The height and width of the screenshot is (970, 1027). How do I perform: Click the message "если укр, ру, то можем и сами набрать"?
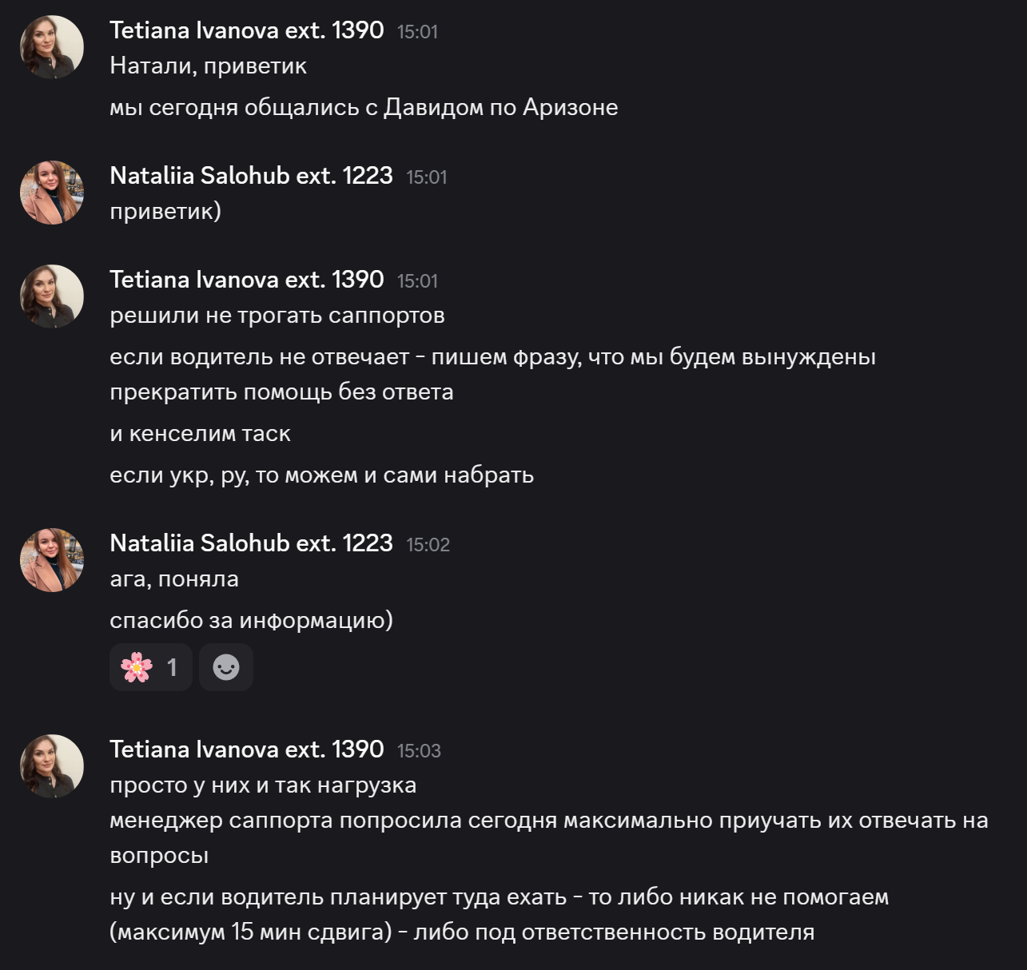pyautogui.click(x=321, y=475)
